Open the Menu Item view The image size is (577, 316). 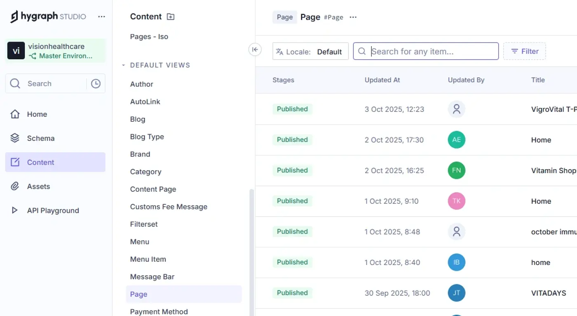click(x=148, y=259)
